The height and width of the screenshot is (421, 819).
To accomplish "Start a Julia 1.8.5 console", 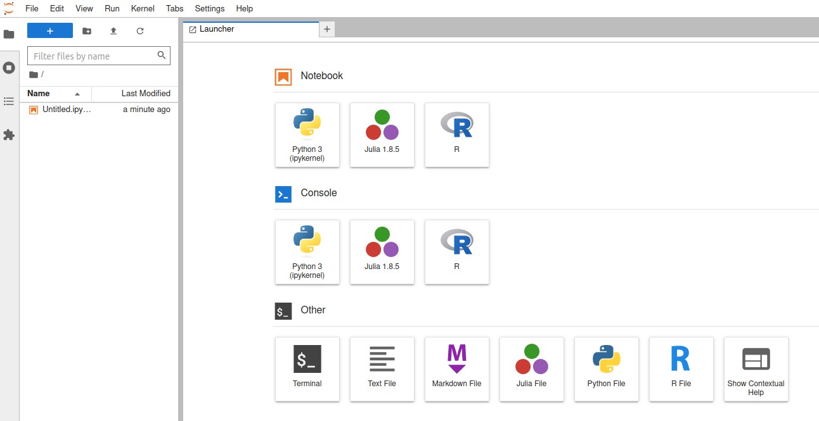I will (382, 252).
